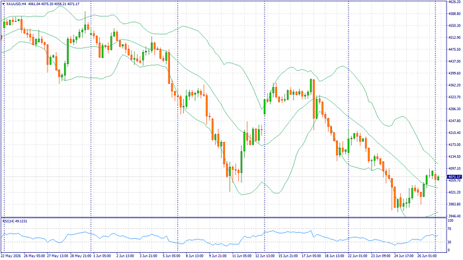Screen dimensions: 463x260
Task: Click the 4286.30 price axis label
Action: pyautogui.click(x=454, y=109)
